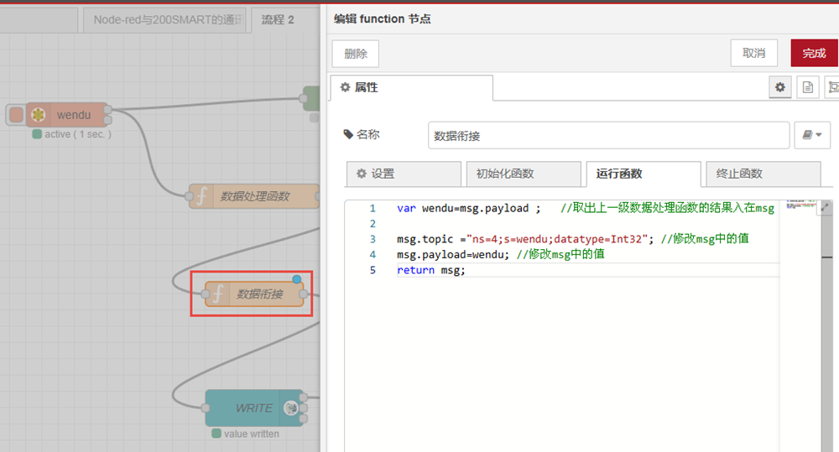Click the tag icon beside 名称
The width and height of the screenshot is (839, 452).
tap(348, 134)
